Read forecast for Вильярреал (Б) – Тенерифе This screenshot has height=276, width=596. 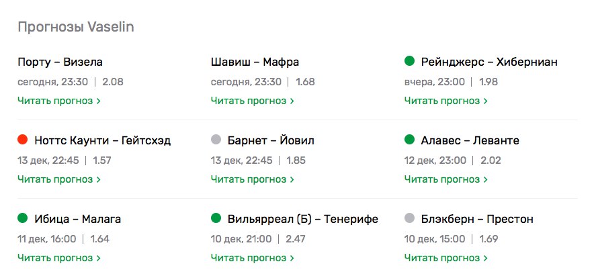click(253, 258)
